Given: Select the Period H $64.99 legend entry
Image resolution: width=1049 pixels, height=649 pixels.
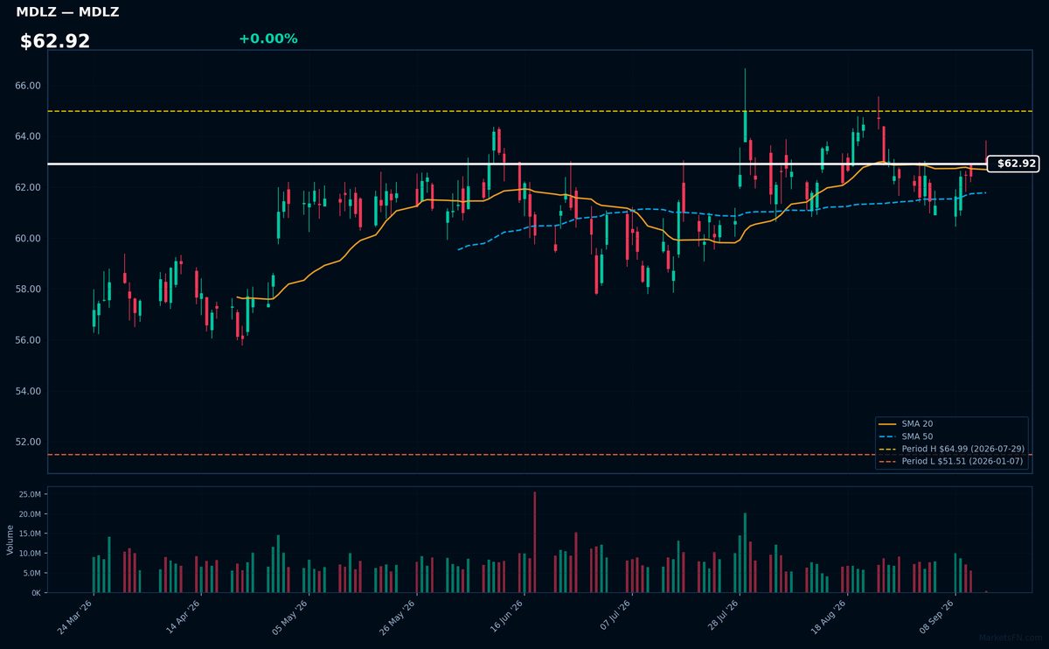Looking at the screenshot, I should point(951,448).
